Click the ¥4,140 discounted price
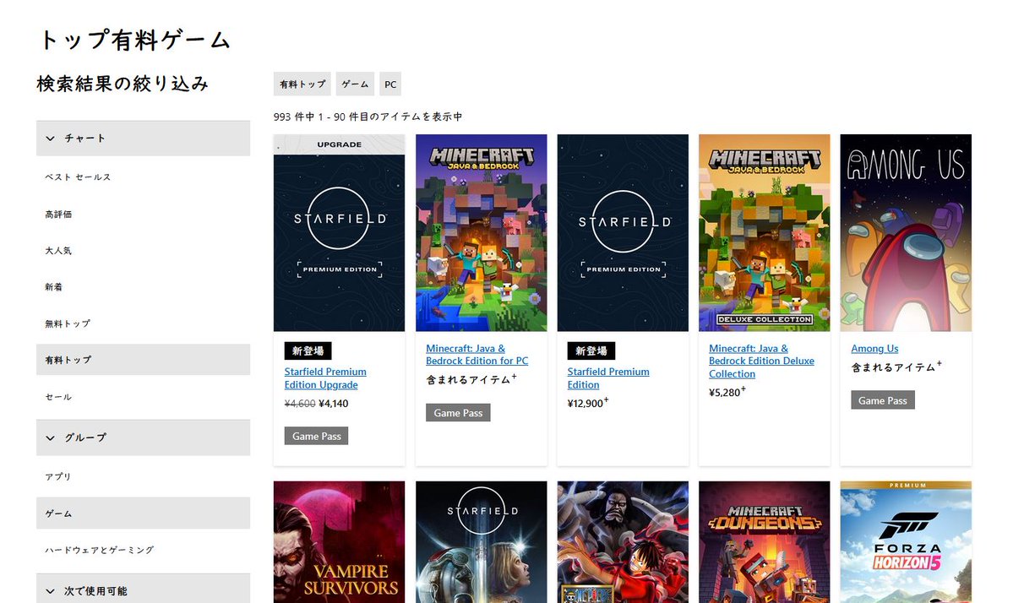This screenshot has width=1013, height=603. pyautogui.click(x=334, y=404)
